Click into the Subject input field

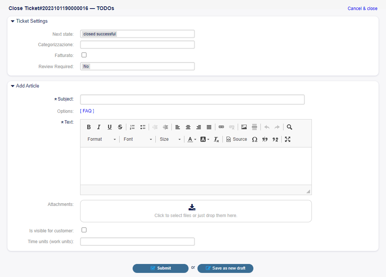coord(192,99)
